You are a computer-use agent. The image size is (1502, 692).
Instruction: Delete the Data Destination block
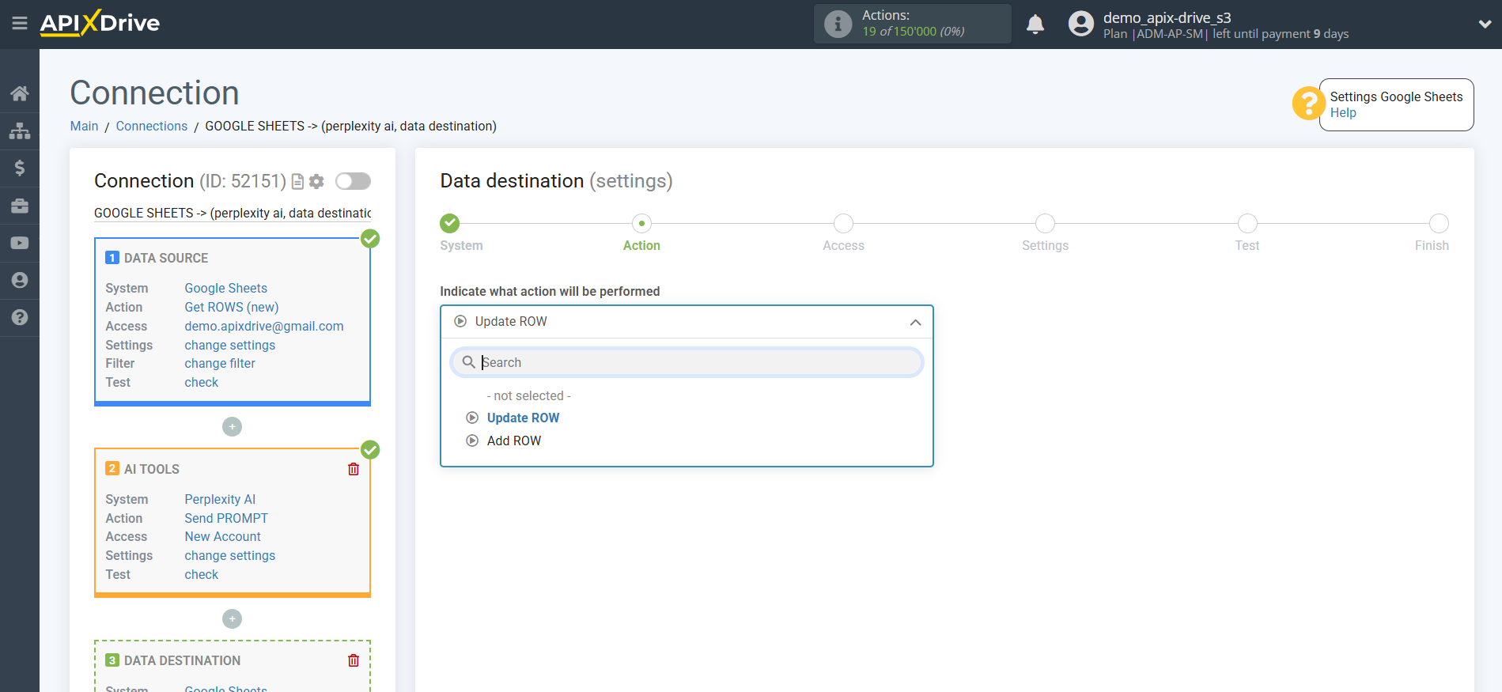pyautogui.click(x=354, y=660)
